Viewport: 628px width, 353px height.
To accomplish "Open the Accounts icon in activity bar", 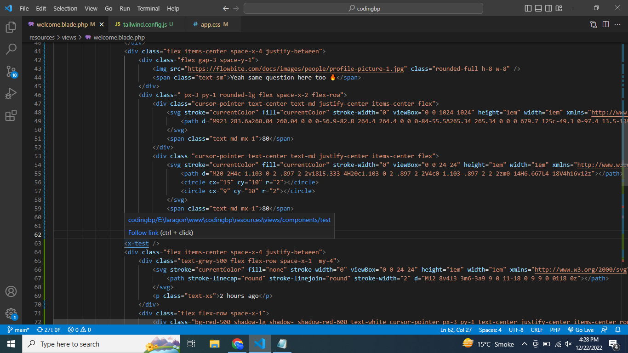I will [11, 291].
